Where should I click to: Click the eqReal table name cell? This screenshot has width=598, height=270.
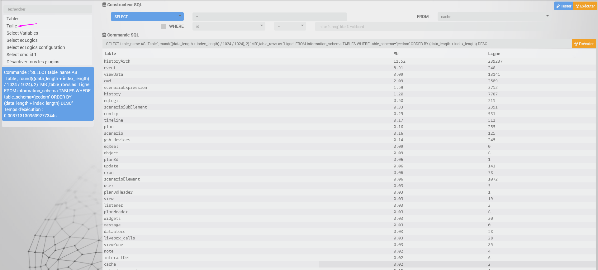pos(111,147)
